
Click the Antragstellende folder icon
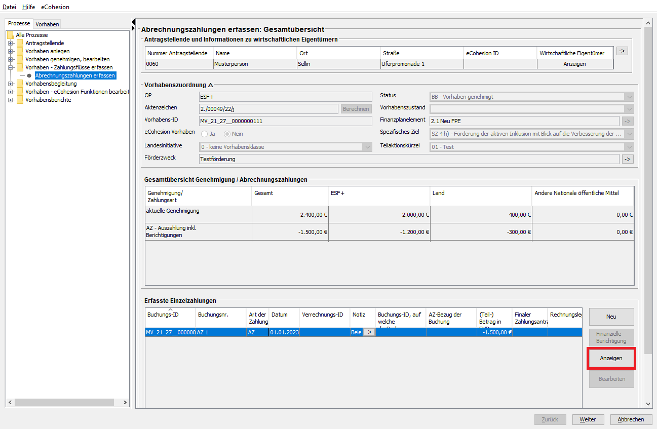tap(20, 43)
